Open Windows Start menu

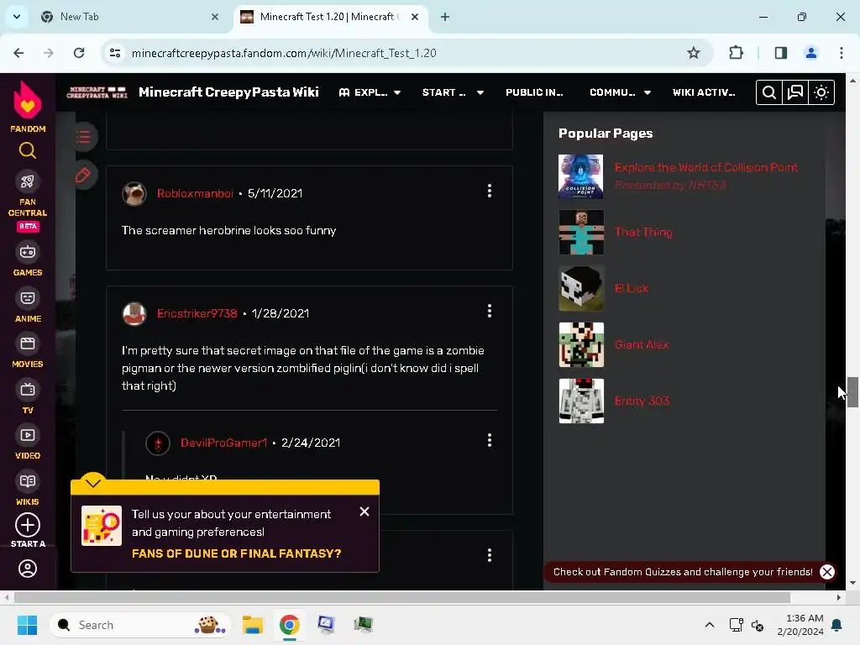(x=27, y=625)
